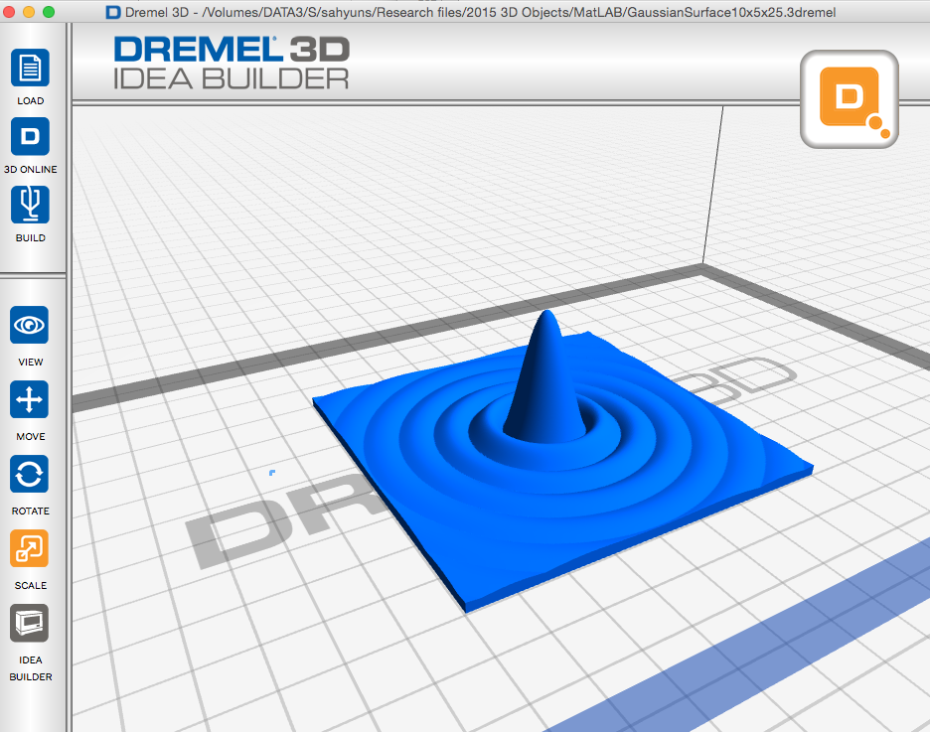Click the file path in window title
Screen dimensions: 930x732
[x=519, y=12]
